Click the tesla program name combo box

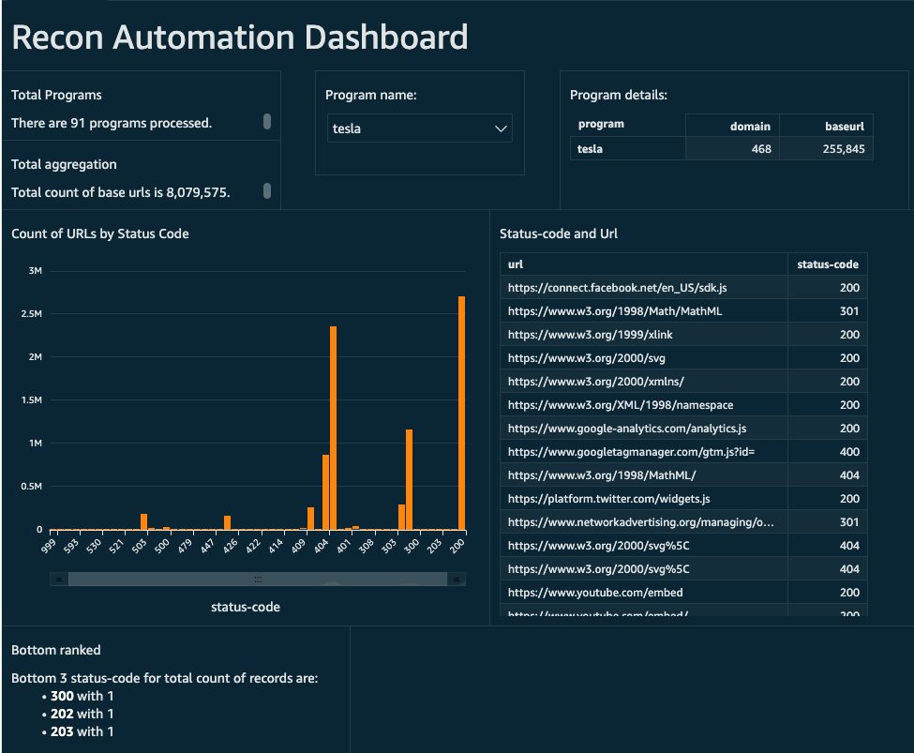(x=412, y=129)
